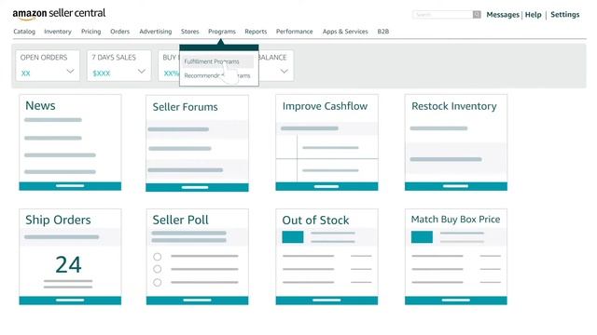Expand the 7 Days Sales chevron
597x335 pixels.
(142, 71)
